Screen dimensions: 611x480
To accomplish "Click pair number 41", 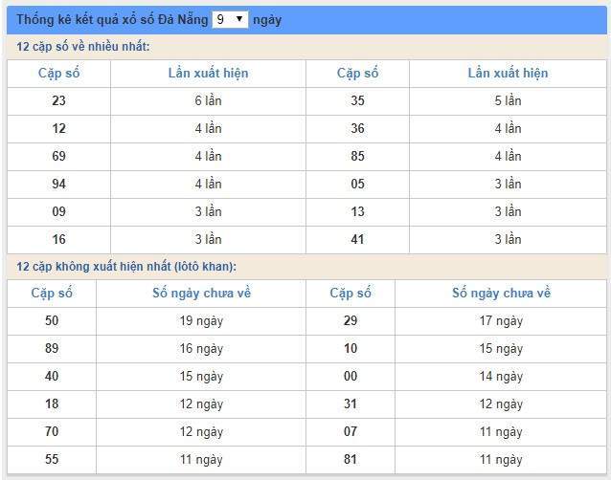I will tap(357, 239).
